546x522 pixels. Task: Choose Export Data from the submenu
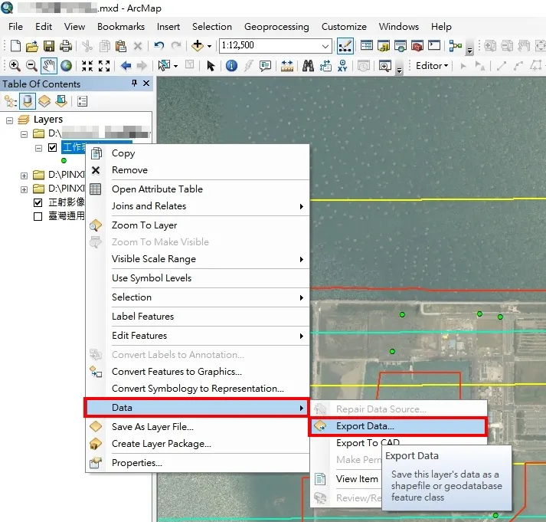tap(365, 426)
